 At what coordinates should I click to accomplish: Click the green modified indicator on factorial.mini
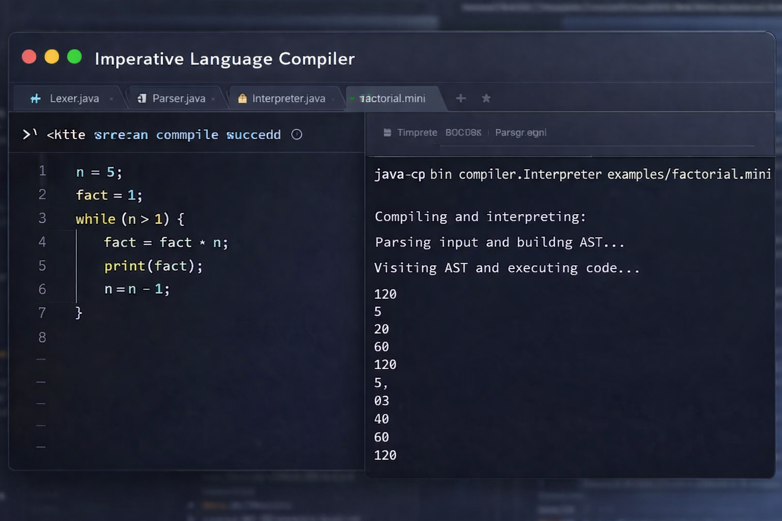pyautogui.click(x=353, y=98)
